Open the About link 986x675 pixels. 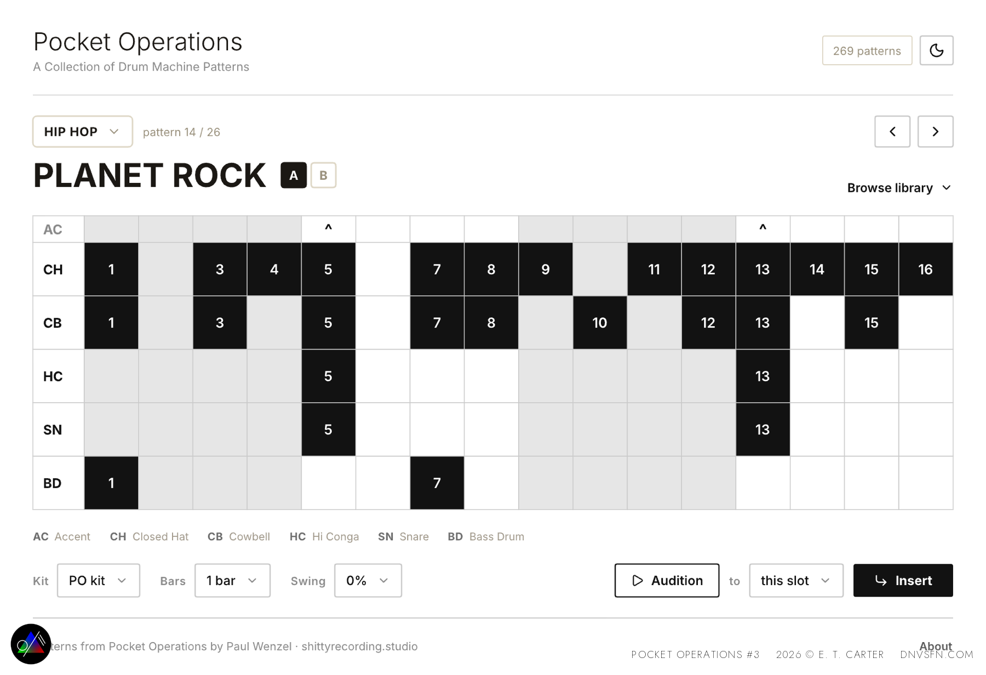point(935,646)
